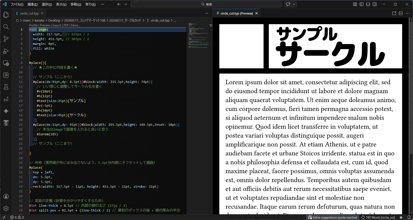Open the Explorer view in activity bar
This screenshot has height=220, width=413.
[x=6, y=15]
